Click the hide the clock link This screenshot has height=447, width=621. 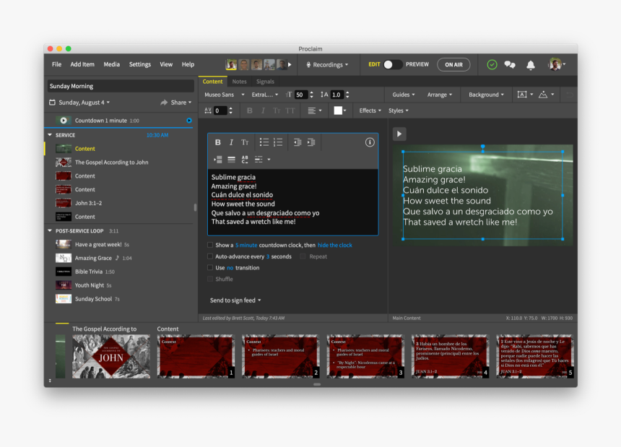(334, 246)
